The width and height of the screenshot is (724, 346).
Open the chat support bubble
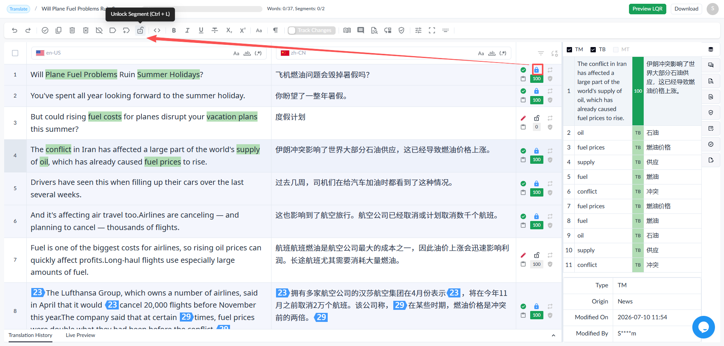pyautogui.click(x=703, y=327)
